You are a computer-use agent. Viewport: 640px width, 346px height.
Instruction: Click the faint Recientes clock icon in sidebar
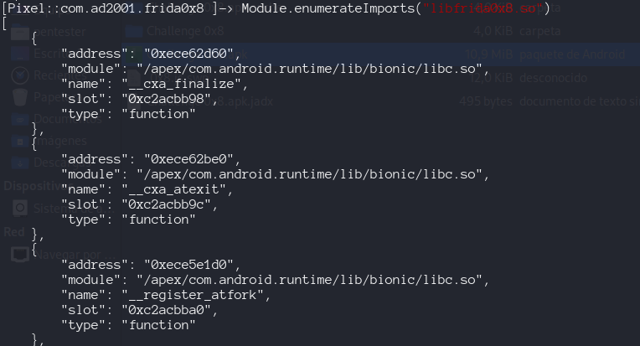19,75
